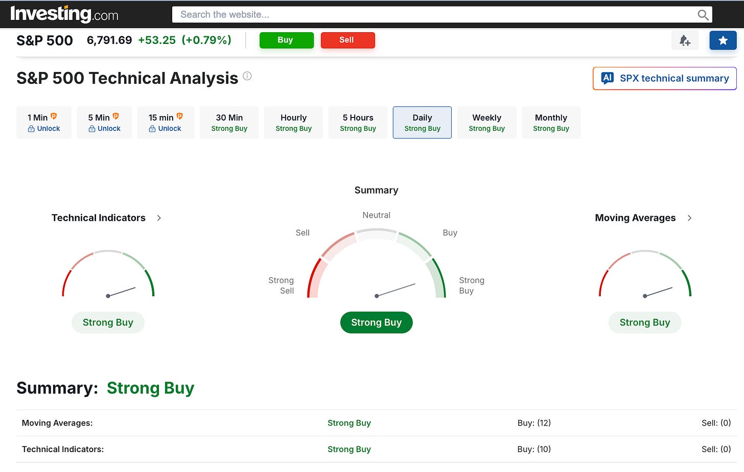Click Buy: (12) in Moving Averages row
Screen dimensions: 744x472
[534, 423]
